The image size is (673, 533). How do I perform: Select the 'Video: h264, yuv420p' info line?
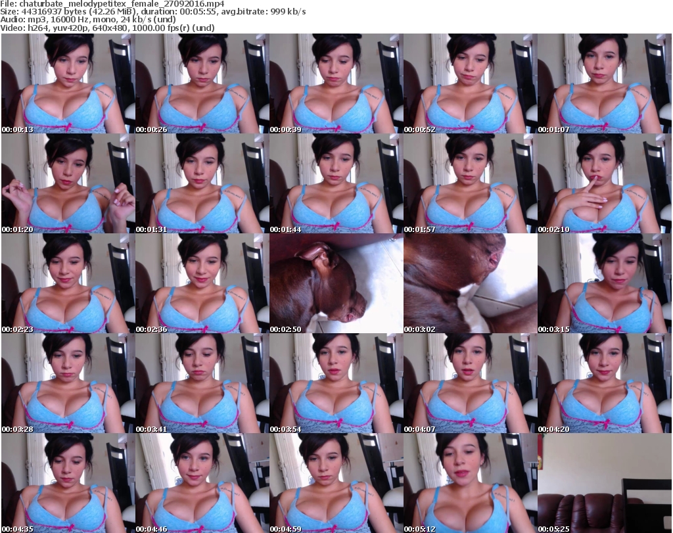click(x=107, y=28)
